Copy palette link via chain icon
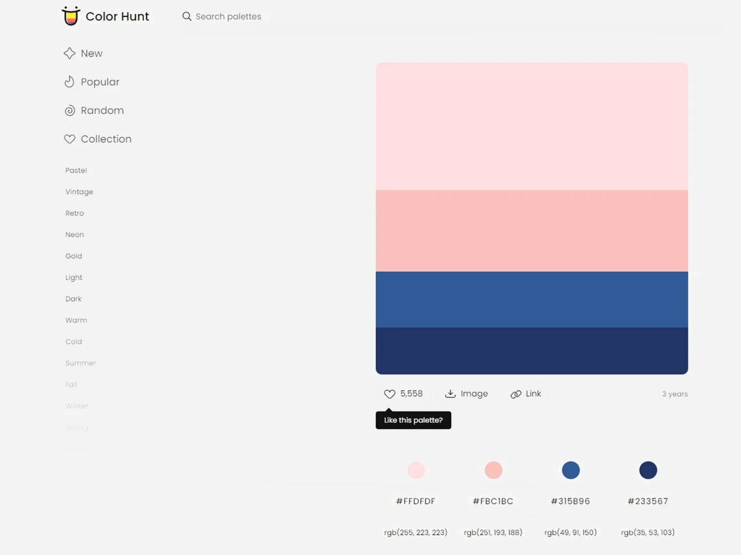This screenshot has height=555, width=741. pos(516,394)
